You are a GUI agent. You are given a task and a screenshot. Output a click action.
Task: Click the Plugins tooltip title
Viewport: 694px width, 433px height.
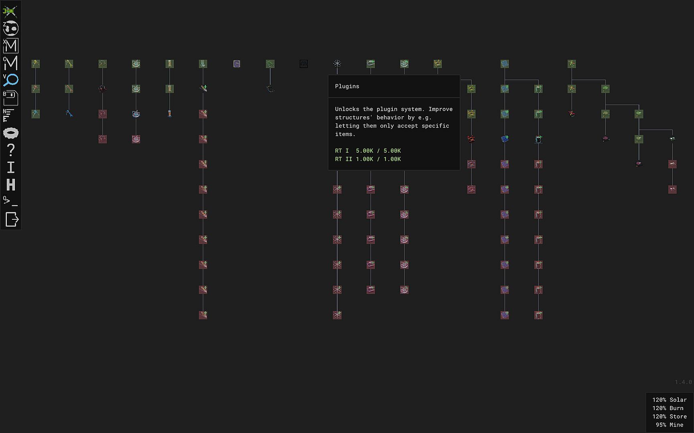347,86
